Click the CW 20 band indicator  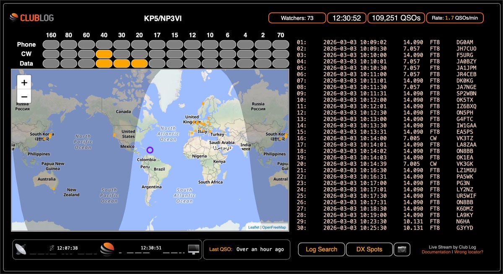coord(139,54)
